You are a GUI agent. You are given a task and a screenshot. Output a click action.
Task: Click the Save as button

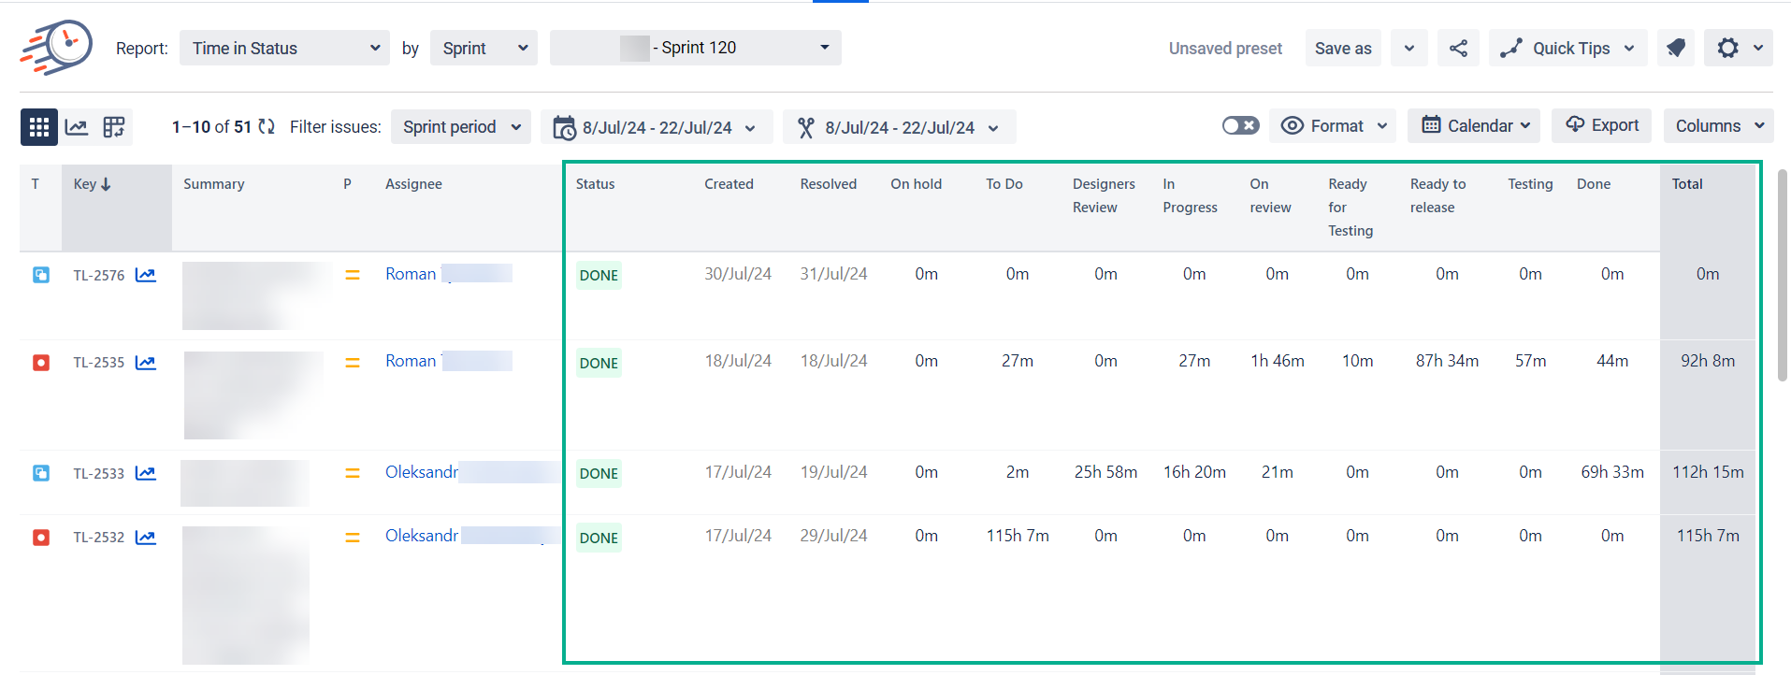[x=1343, y=49]
